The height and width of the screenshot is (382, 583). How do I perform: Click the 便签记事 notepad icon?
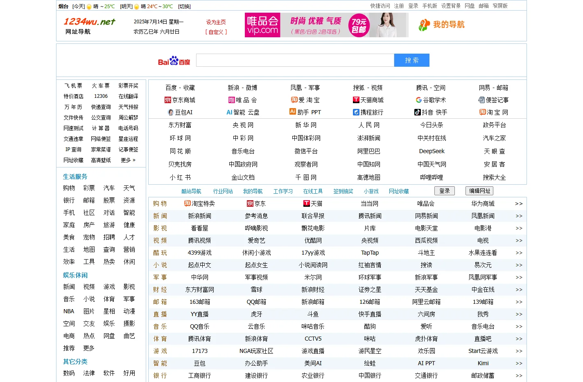coord(481,100)
